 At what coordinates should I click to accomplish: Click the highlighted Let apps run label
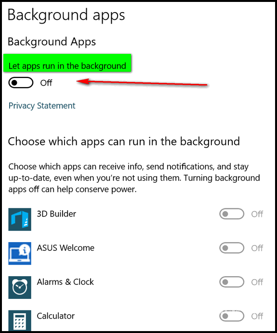[67, 66]
